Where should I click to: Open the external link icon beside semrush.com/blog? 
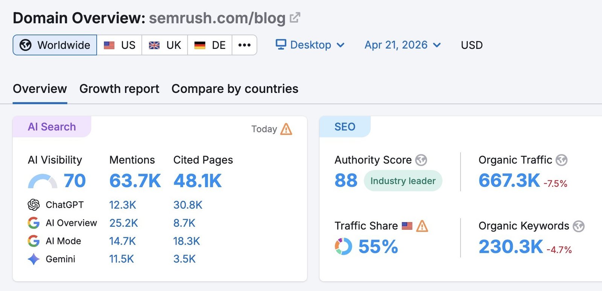point(295,18)
